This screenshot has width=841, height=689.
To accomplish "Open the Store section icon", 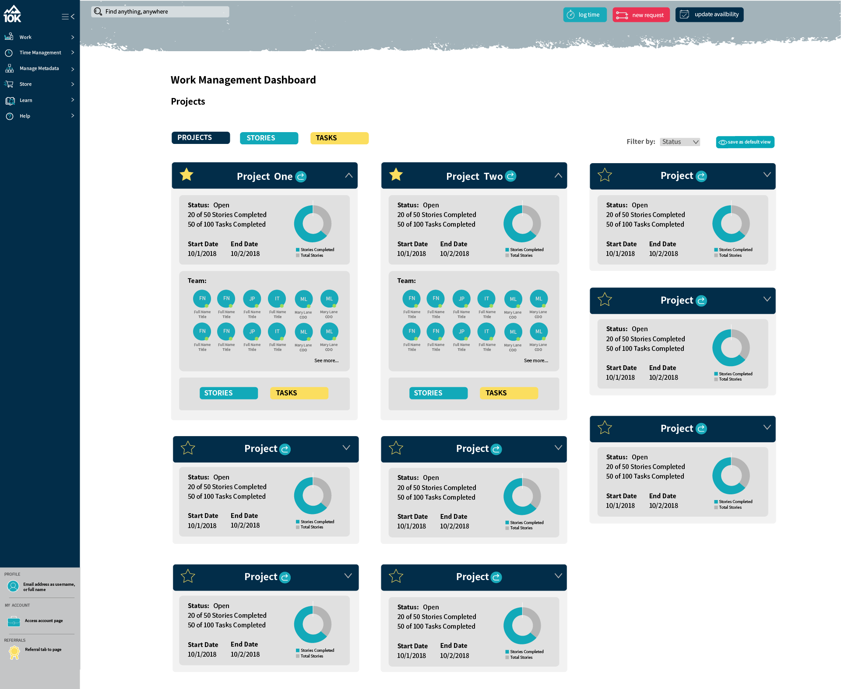I will tap(10, 84).
